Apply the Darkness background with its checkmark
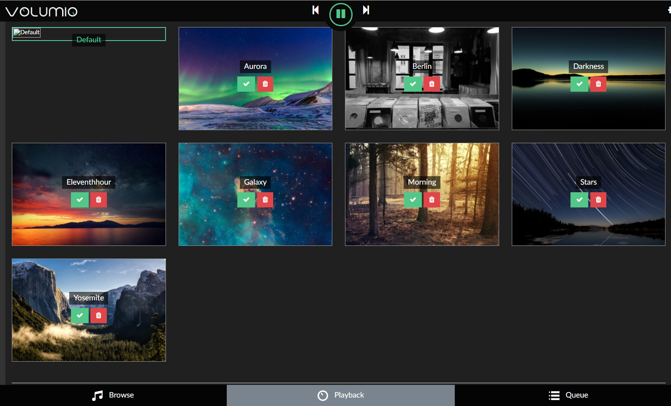 click(579, 84)
